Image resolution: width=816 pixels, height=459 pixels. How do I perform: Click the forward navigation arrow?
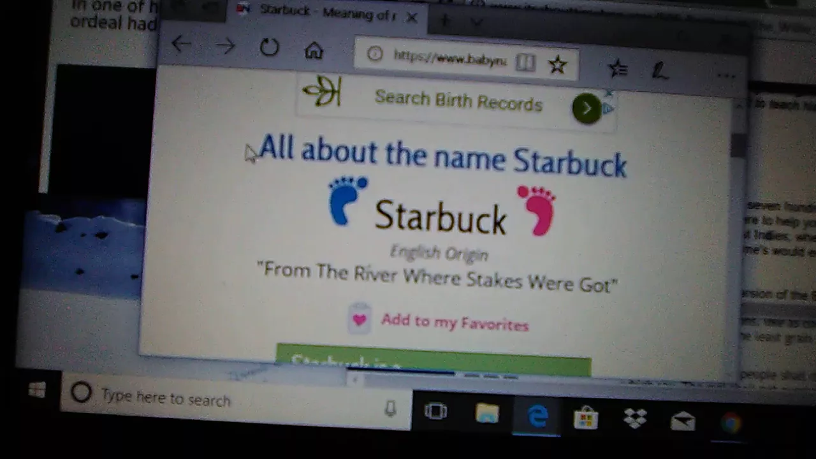click(x=225, y=45)
